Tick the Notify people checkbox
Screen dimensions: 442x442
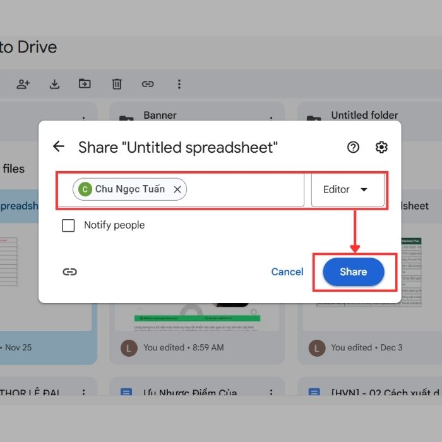tap(68, 225)
